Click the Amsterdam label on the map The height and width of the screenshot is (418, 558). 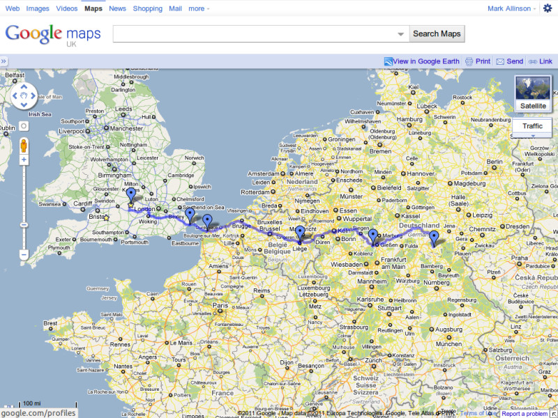click(x=264, y=173)
